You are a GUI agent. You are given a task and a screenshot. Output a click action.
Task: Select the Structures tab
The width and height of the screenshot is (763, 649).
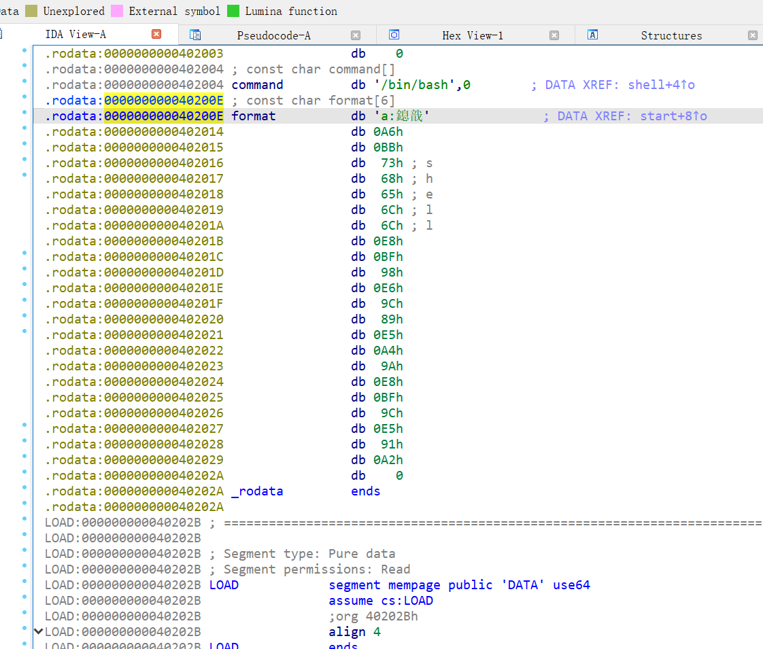[x=671, y=35]
